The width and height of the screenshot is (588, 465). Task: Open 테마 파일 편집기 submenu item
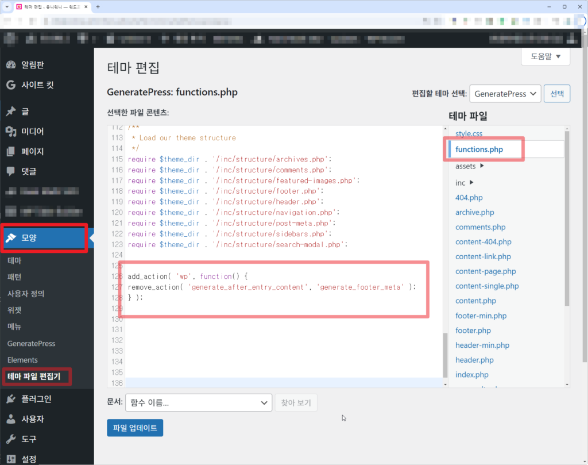(34, 376)
